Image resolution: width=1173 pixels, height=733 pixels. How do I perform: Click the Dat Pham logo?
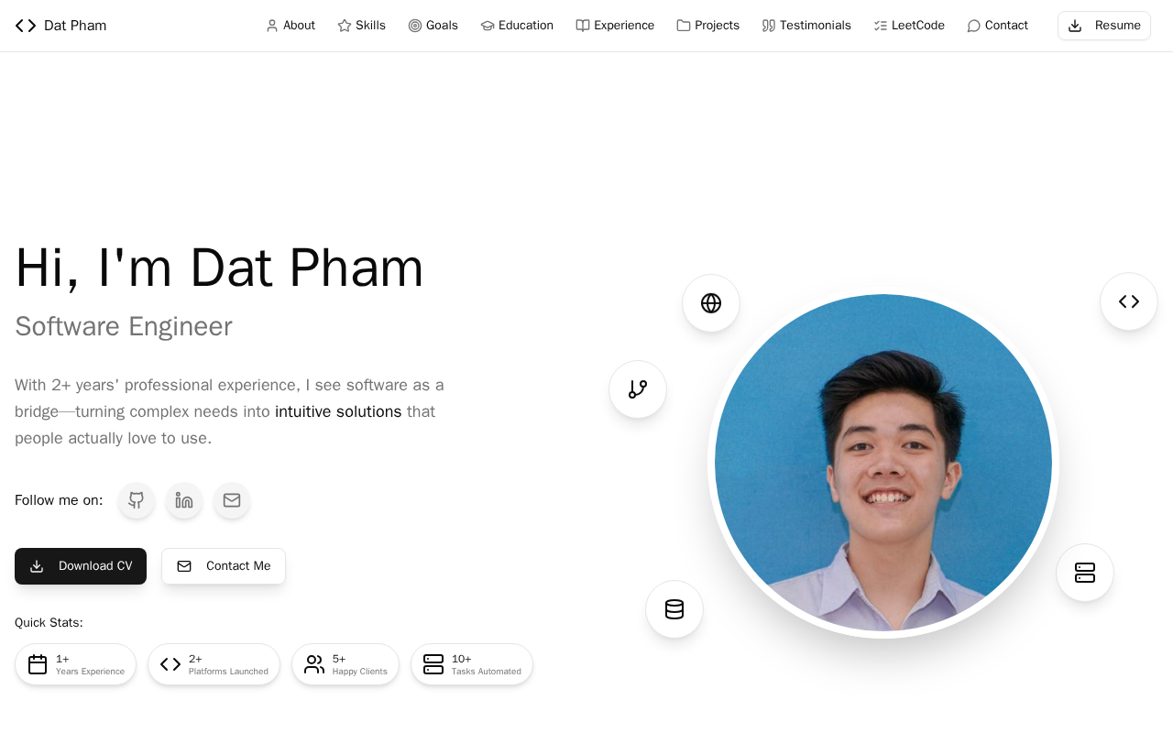tap(60, 26)
